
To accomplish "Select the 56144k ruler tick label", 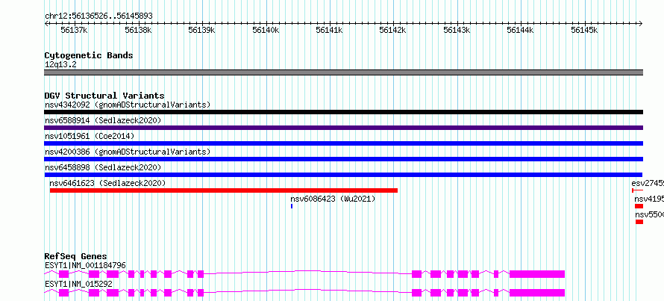I will [521, 30].
